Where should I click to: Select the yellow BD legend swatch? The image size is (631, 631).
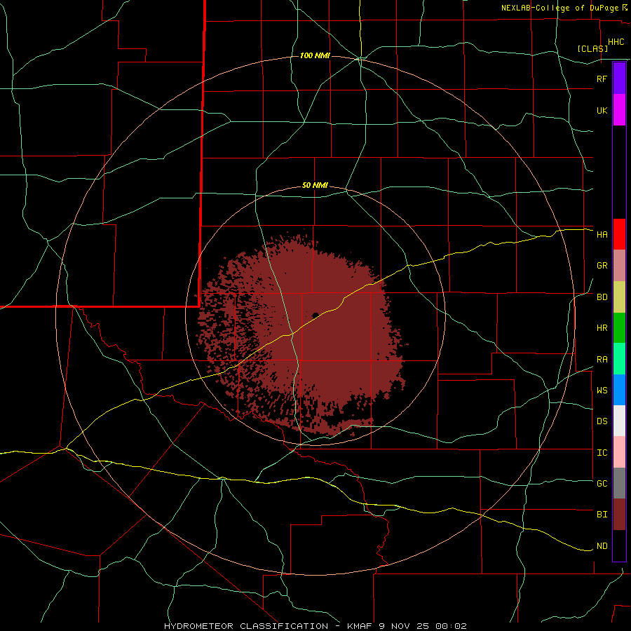619,297
